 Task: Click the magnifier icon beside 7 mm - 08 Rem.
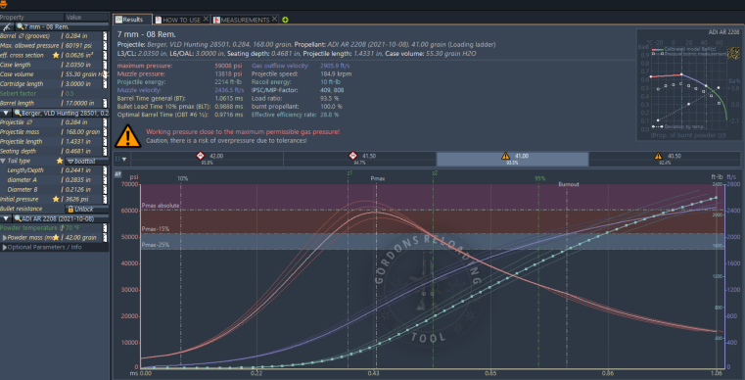(x=21, y=26)
